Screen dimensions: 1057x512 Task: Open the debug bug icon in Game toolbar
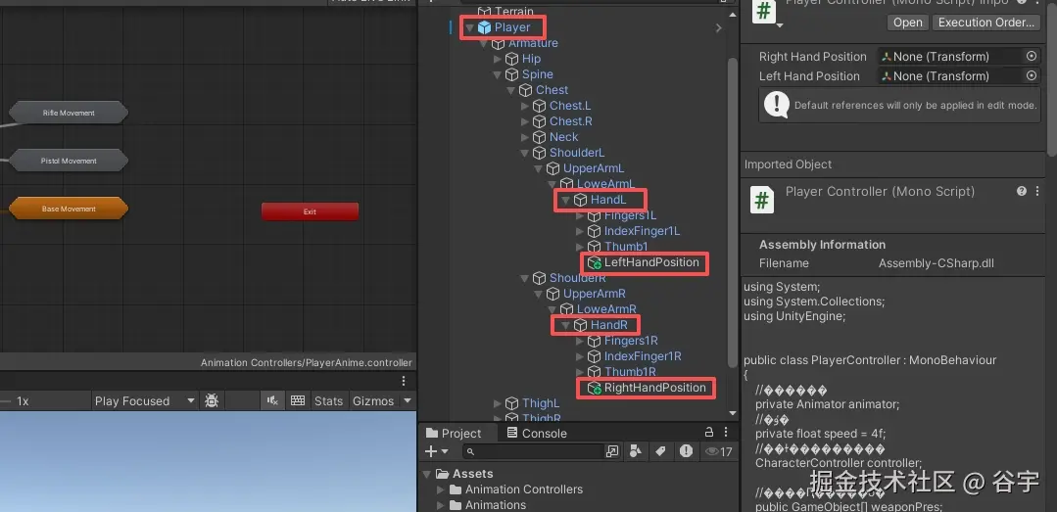[212, 400]
